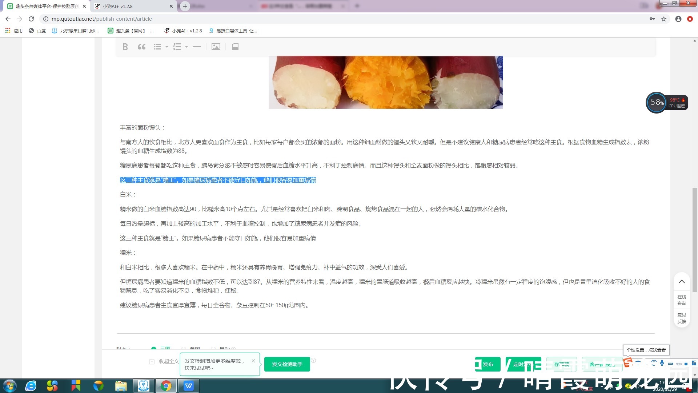This screenshot has height=393, width=698.
Task: Click the browser address bar
Action: pyautogui.click(x=145, y=19)
